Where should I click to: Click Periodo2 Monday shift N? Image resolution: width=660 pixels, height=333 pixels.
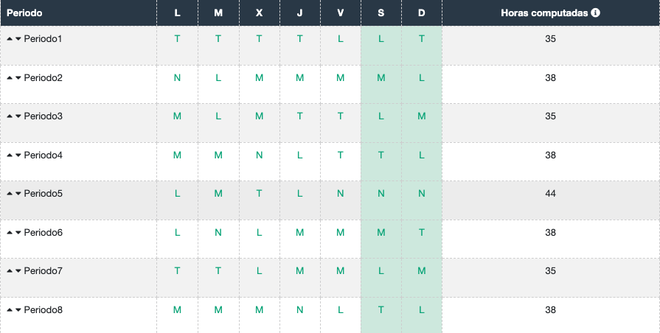tap(177, 77)
